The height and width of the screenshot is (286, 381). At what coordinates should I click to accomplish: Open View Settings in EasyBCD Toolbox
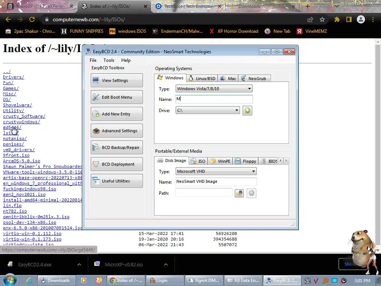click(x=116, y=80)
